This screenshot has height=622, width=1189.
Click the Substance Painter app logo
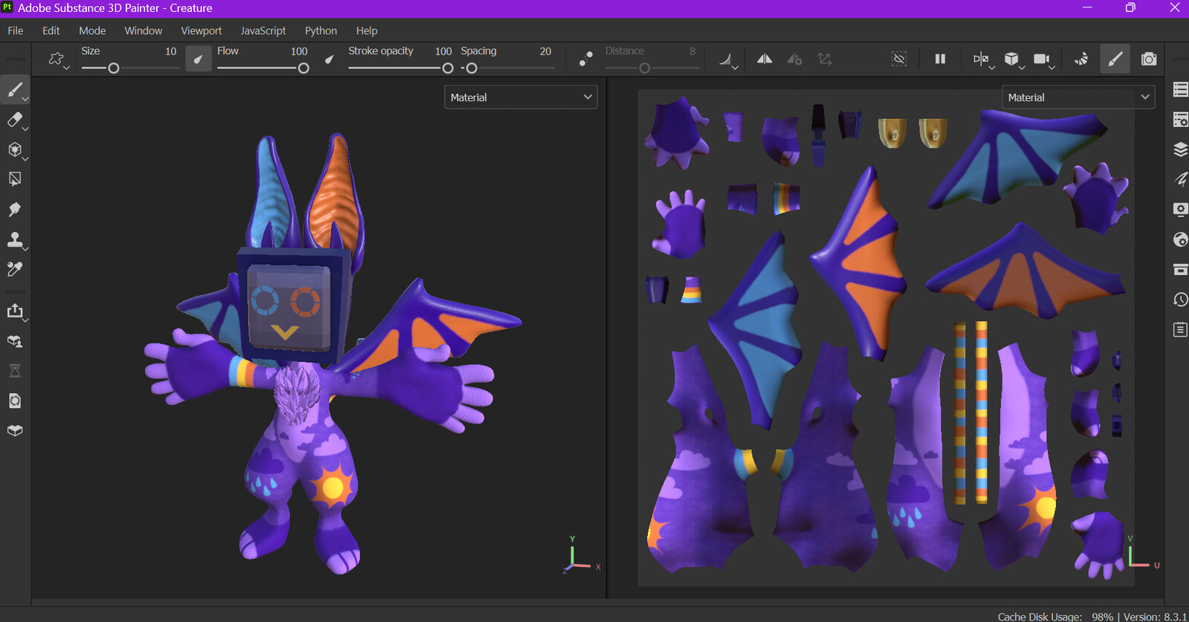point(7,7)
